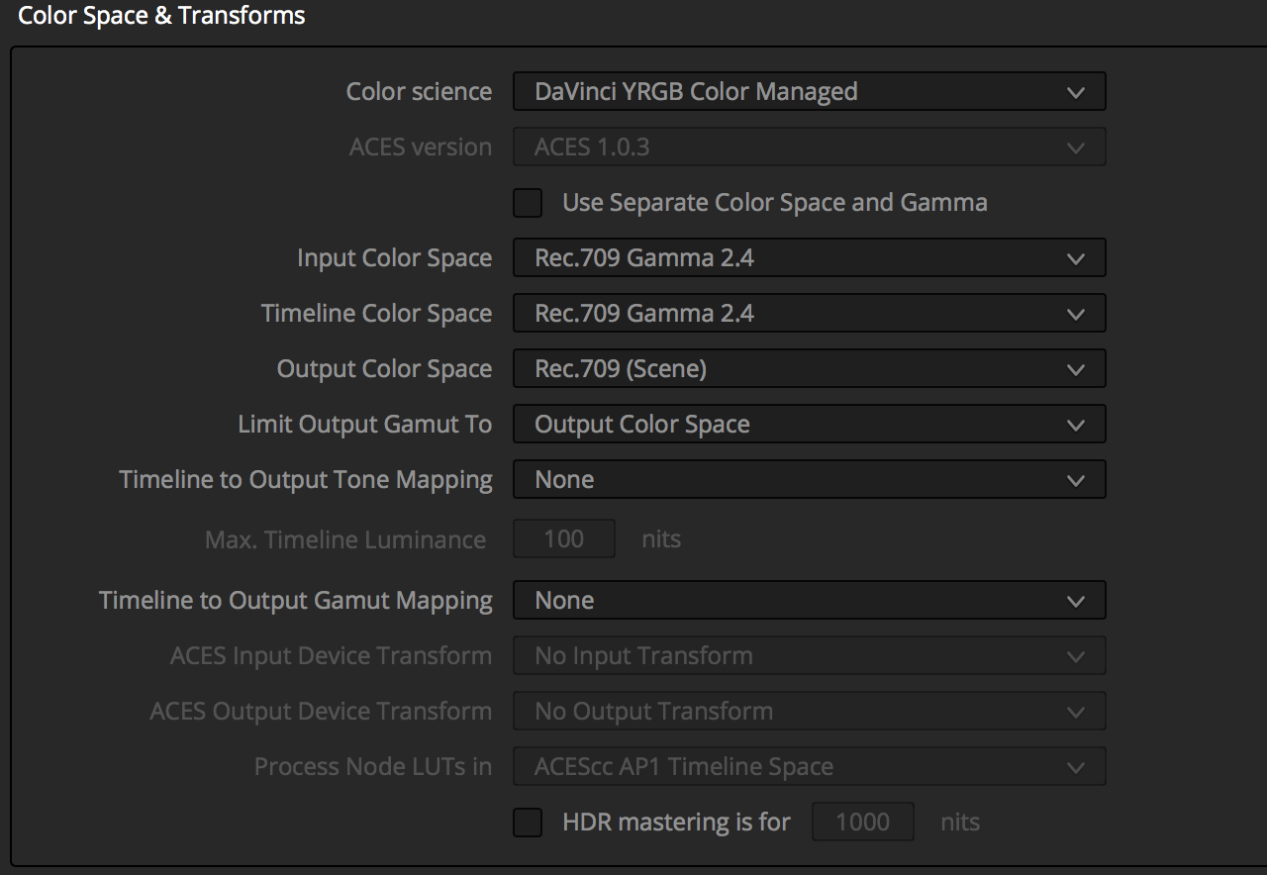Image resolution: width=1267 pixels, height=875 pixels.
Task: Click the Timeline to Output Gamut Mapping label
Action: 296,600
